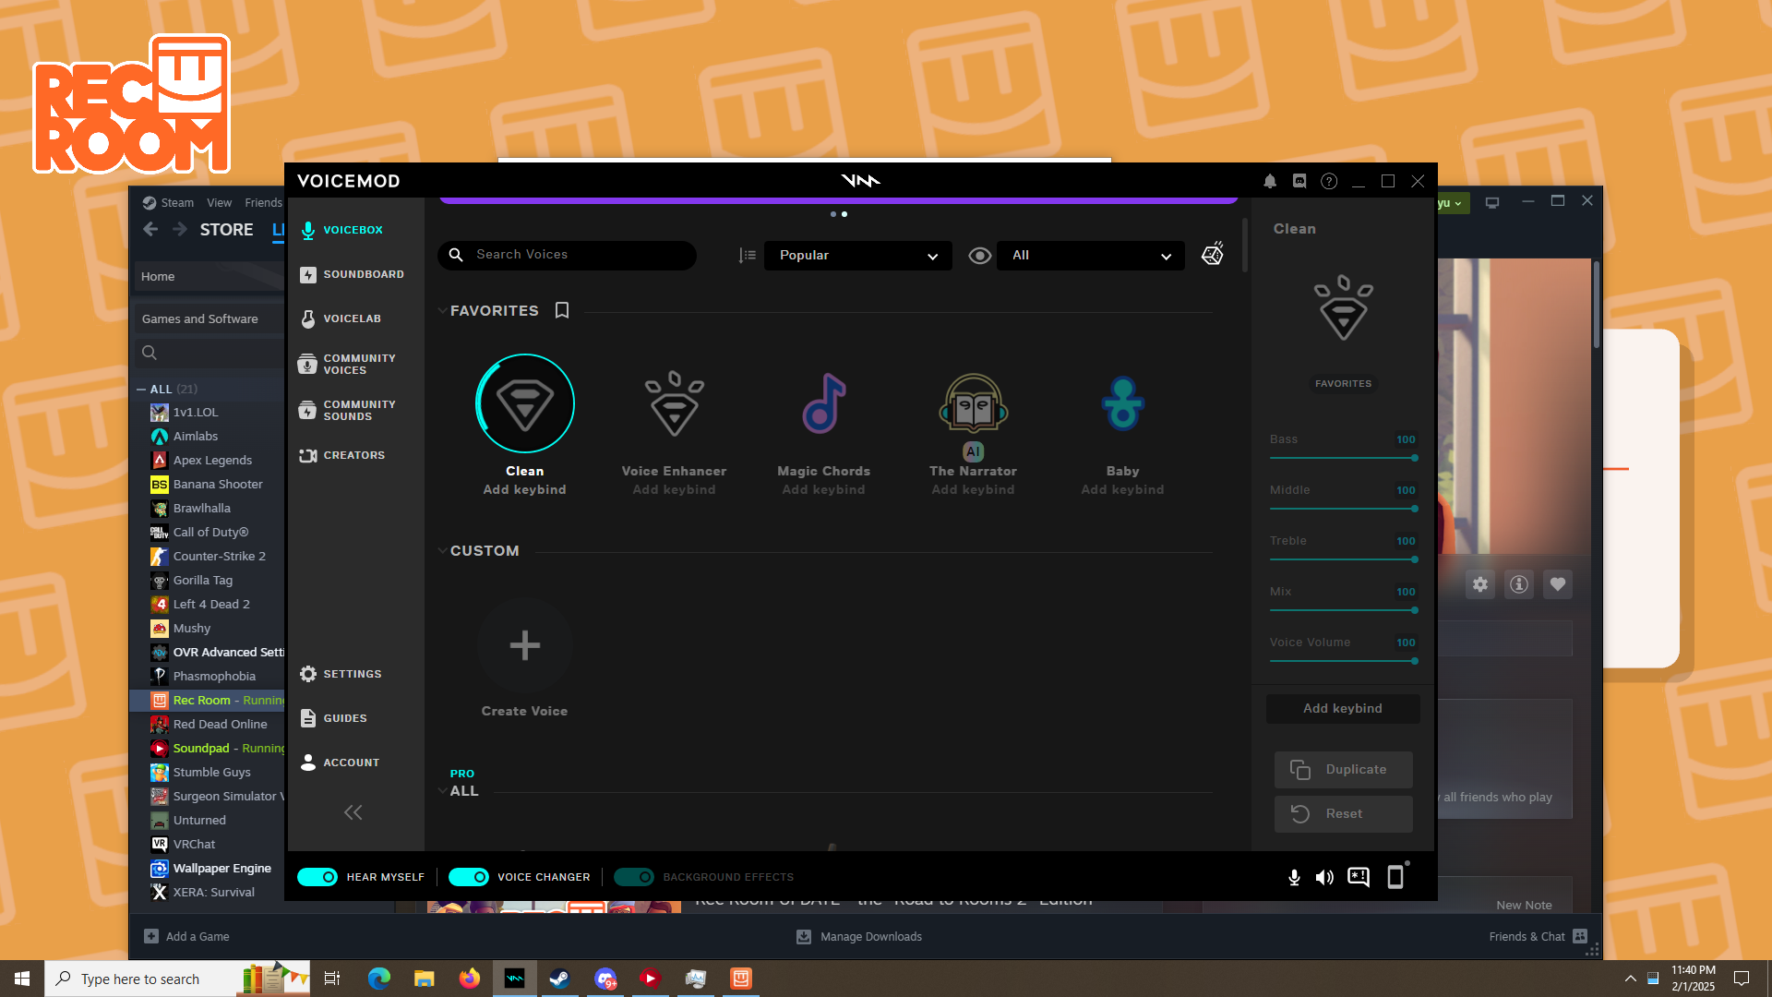Collapse the Favorites section
Image resolution: width=1772 pixels, height=997 pixels.
[442, 311]
